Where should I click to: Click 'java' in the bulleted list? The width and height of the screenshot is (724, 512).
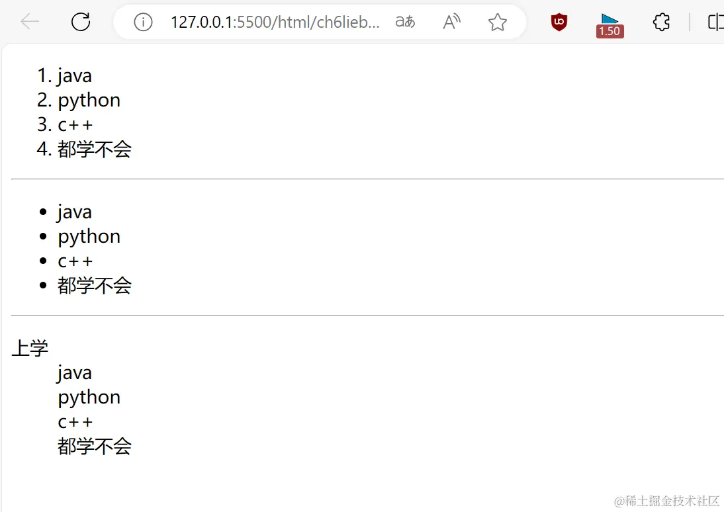pos(75,212)
